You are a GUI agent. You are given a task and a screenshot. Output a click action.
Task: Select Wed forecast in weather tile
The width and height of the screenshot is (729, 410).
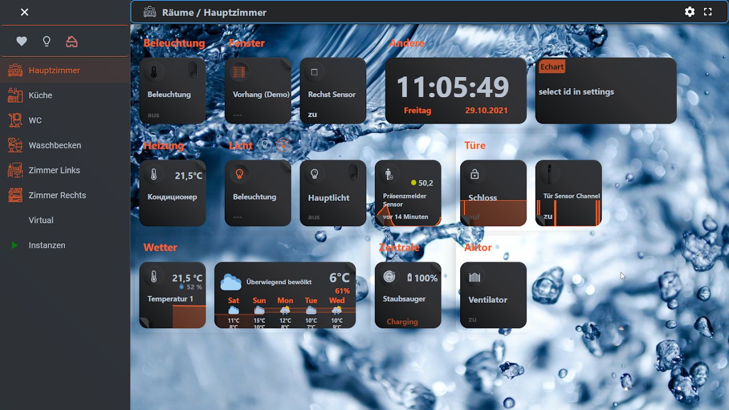337,313
